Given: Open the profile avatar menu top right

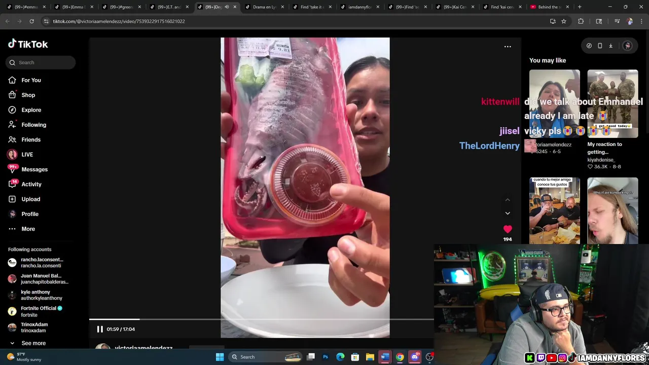Looking at the screenshot, I should 628,46.
